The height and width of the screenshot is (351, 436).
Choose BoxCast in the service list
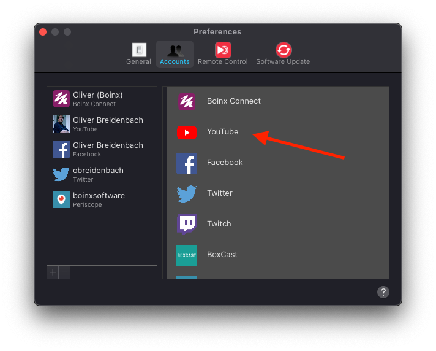[x=278, y=255]
